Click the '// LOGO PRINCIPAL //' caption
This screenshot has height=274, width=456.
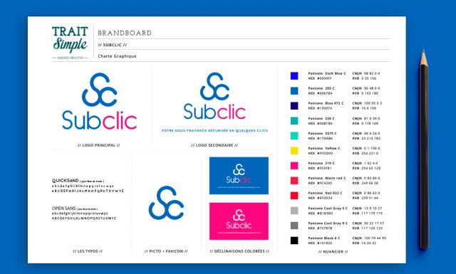coord(99,145)
